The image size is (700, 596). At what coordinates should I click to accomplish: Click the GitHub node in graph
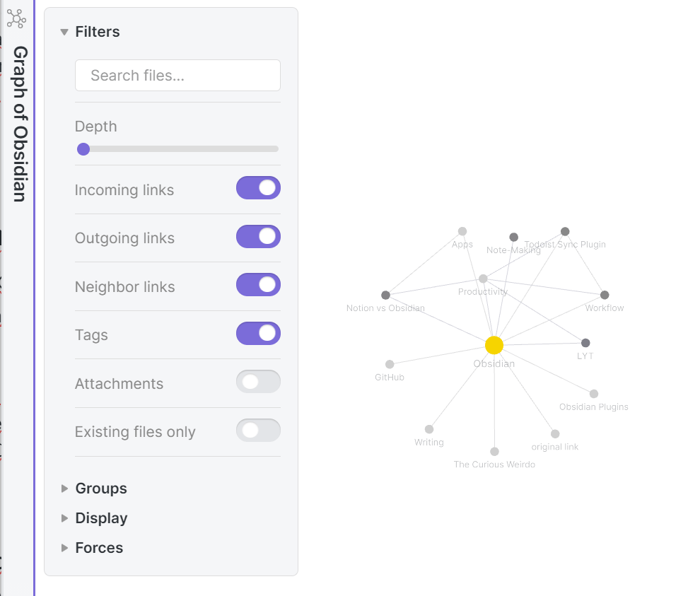point(390,364)
